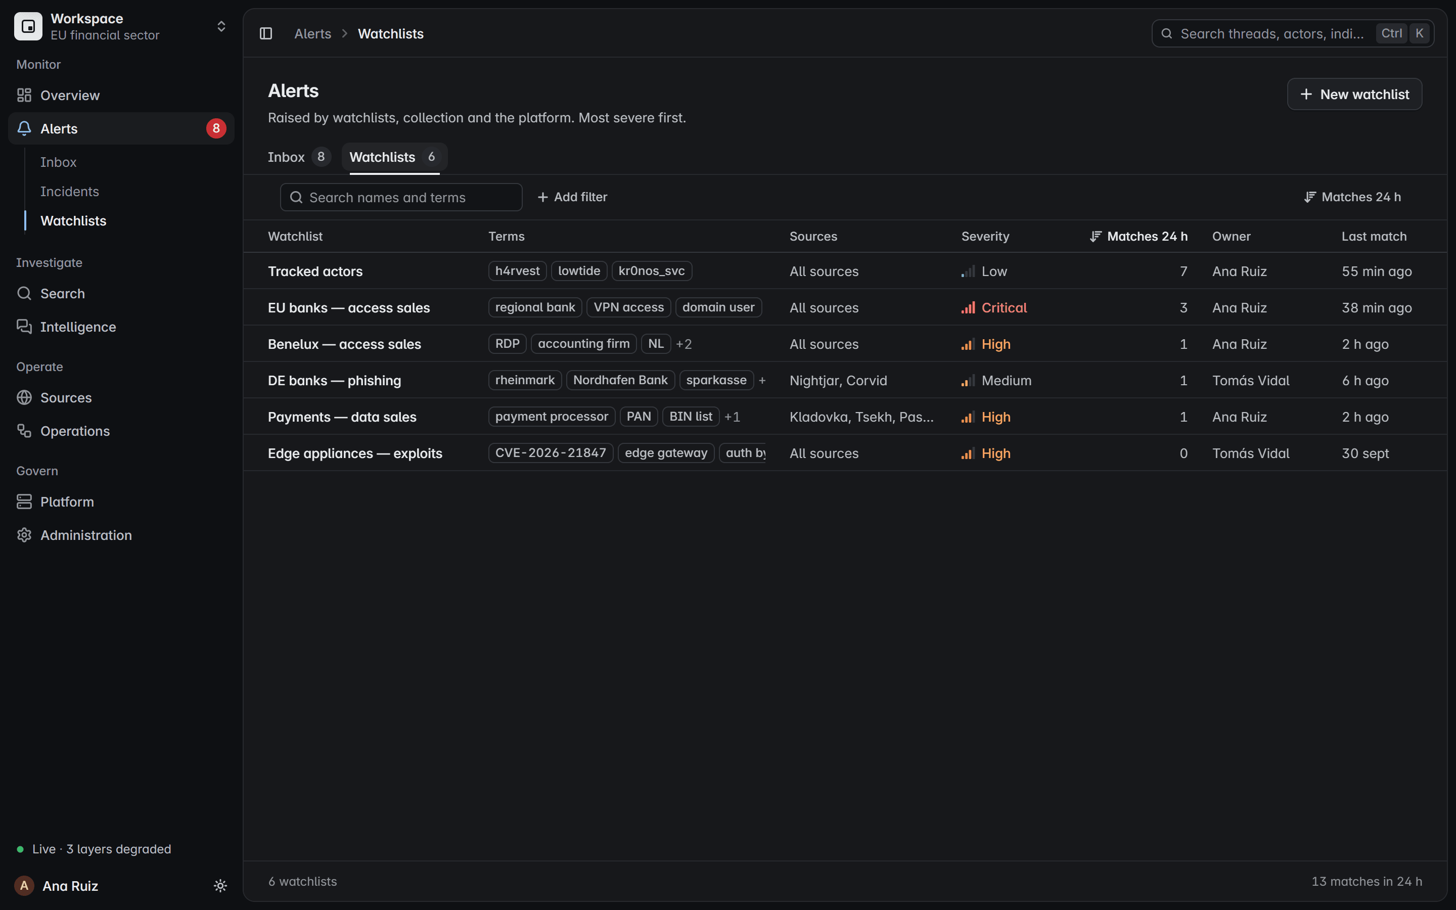
Task: Focus the Search names and terms field
Action: tap(401, 197)
